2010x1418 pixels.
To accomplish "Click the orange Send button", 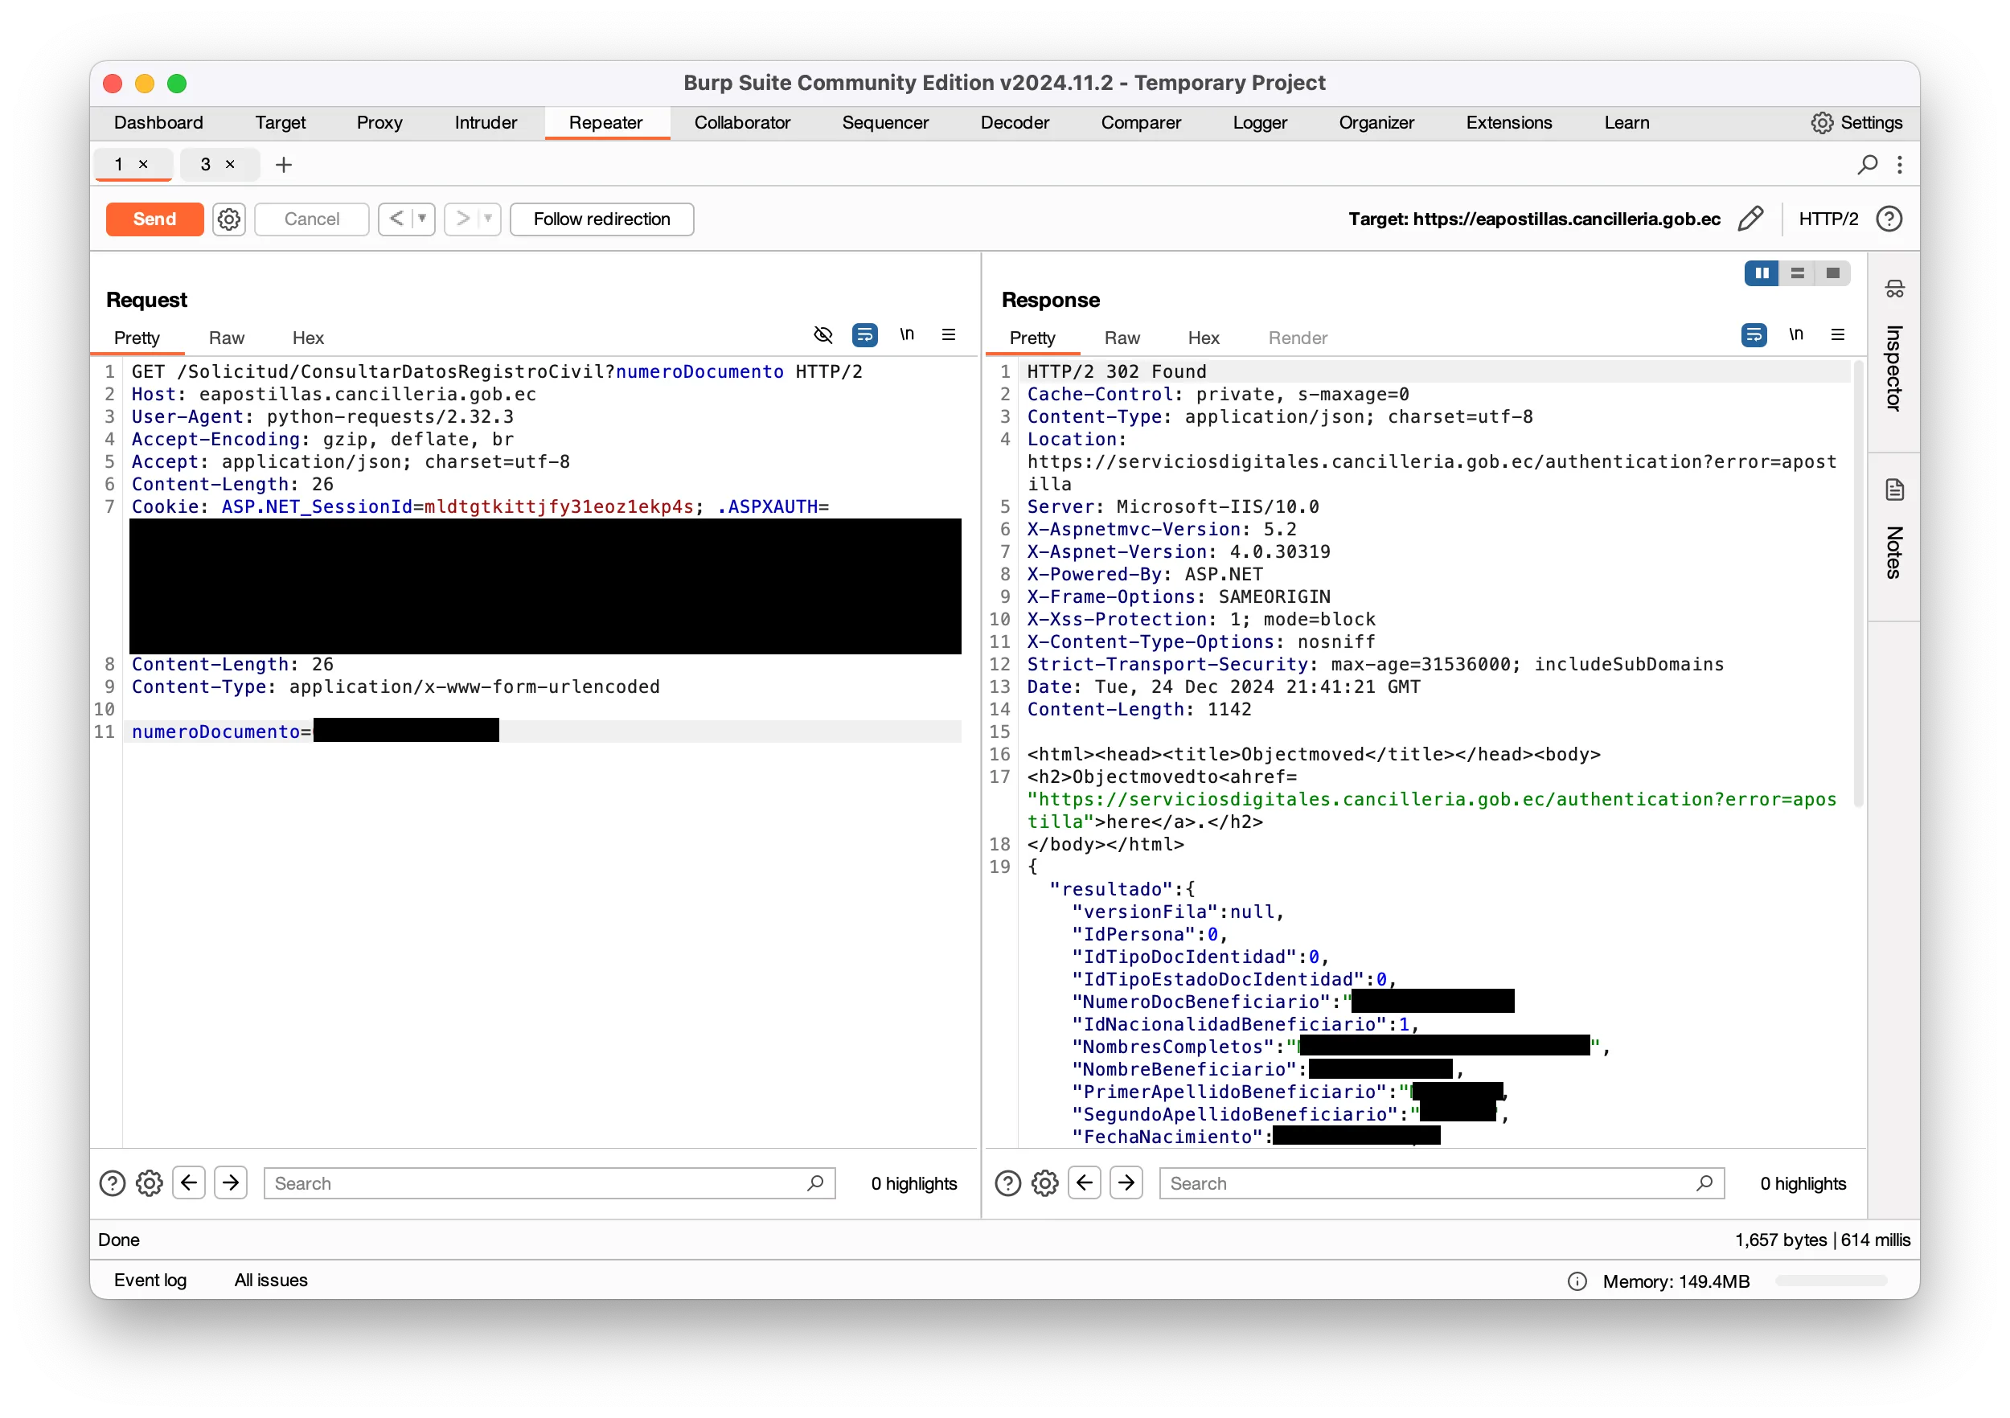I will click(x=155, y=219).
